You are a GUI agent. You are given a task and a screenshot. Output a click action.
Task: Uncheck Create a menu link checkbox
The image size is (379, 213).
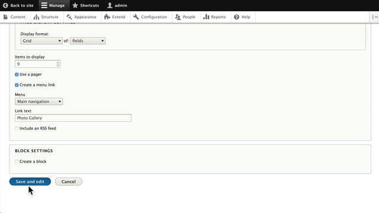click(17, 85)
